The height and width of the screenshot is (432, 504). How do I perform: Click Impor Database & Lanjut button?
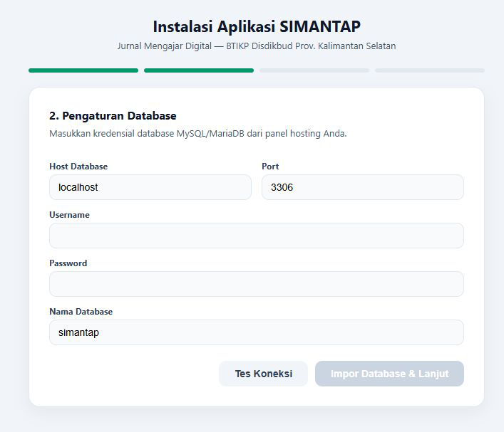[x=389, y=374]
